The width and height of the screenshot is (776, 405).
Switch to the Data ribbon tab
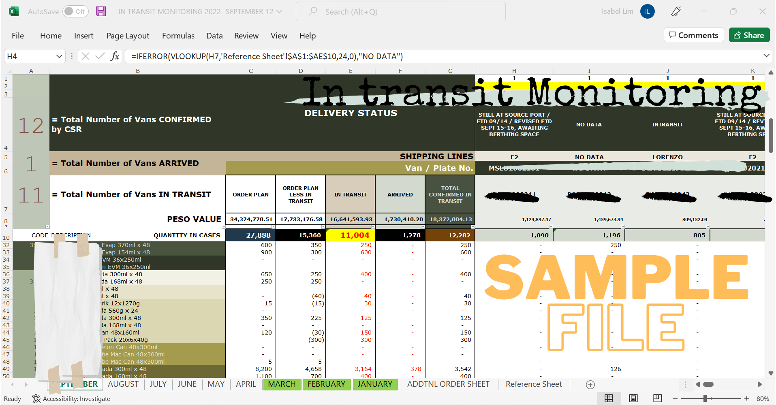coord(214,36)
